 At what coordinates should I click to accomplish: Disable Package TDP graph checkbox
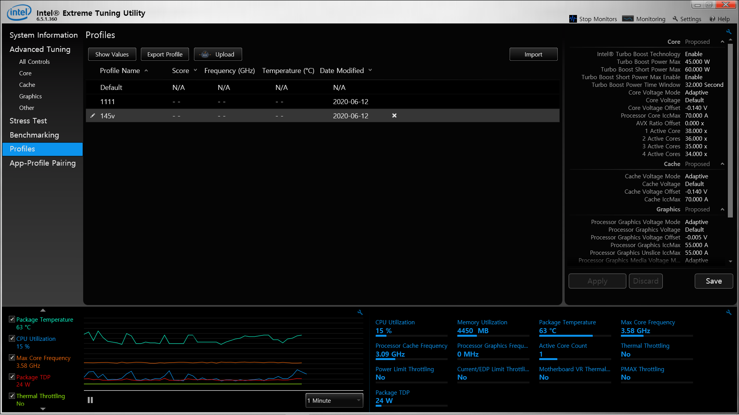point(12,377)
